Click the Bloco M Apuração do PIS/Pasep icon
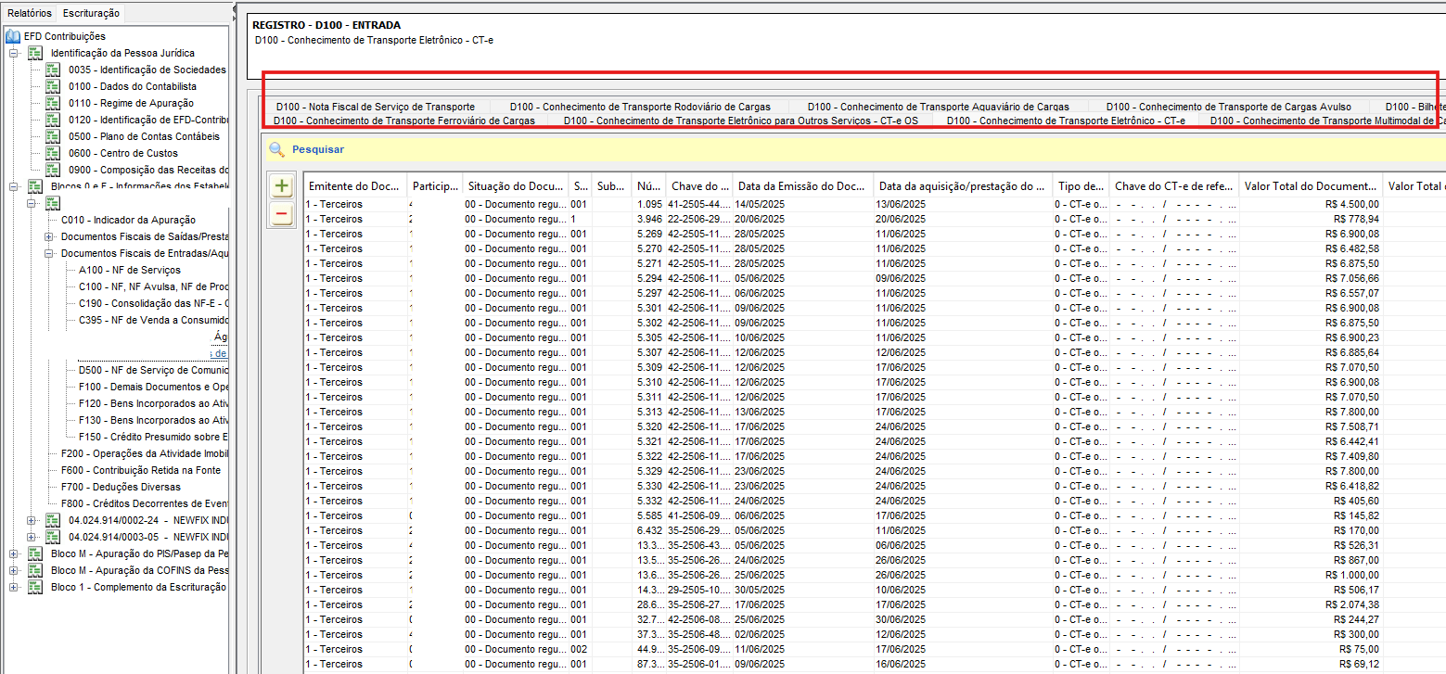1446x674 pixels. pos(36,553)
